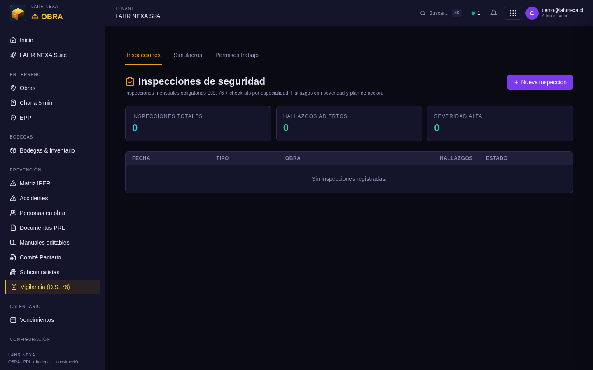Click the ESTADO column header

coord(497,158)
